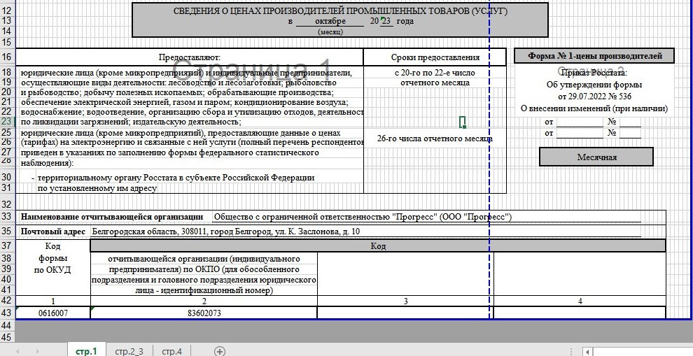This screenshot has height=356, width=693.
Task: Select line 'по ликвидации загрязнений; издательскую деятельность;'
Action: (x=131, y=122)
